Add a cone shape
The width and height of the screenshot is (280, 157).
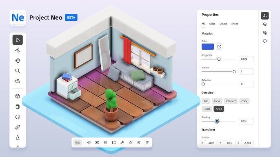pyautogui.click(x=18, y=137)
